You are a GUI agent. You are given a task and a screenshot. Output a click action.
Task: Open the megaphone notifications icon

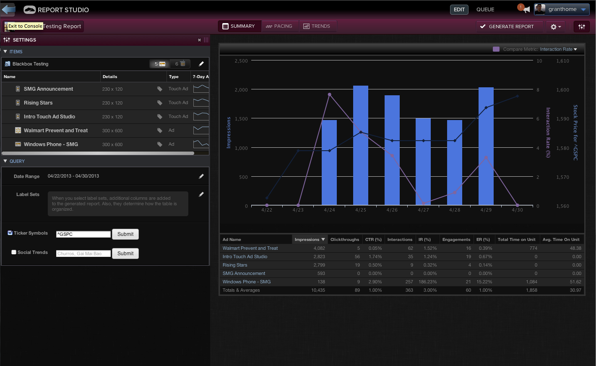coord(526,9)
